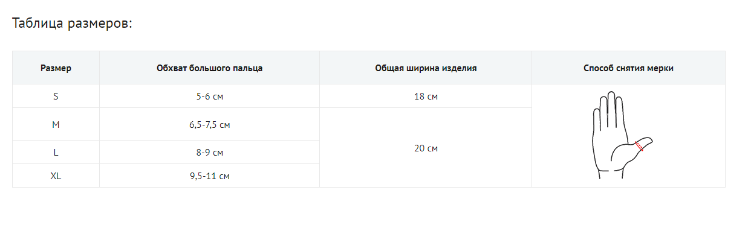Select size L cell
Screen dimensions: 751x228
(56, 153)
